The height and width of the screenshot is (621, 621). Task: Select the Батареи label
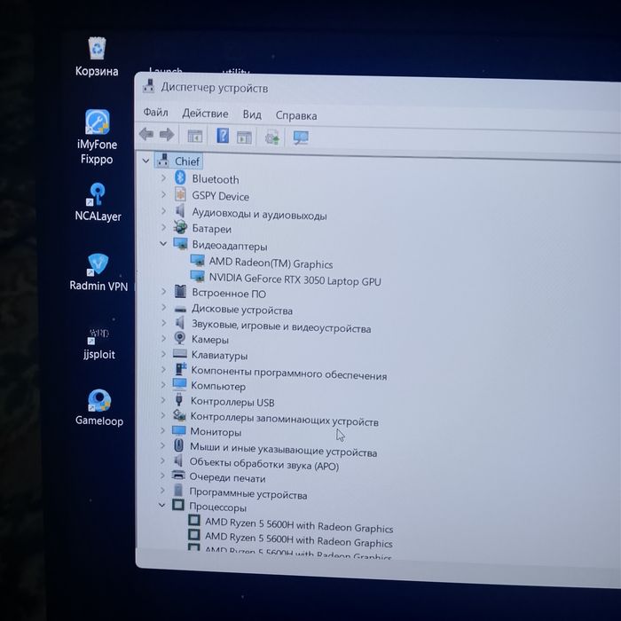pyautogui.click(x=211, y=229)
